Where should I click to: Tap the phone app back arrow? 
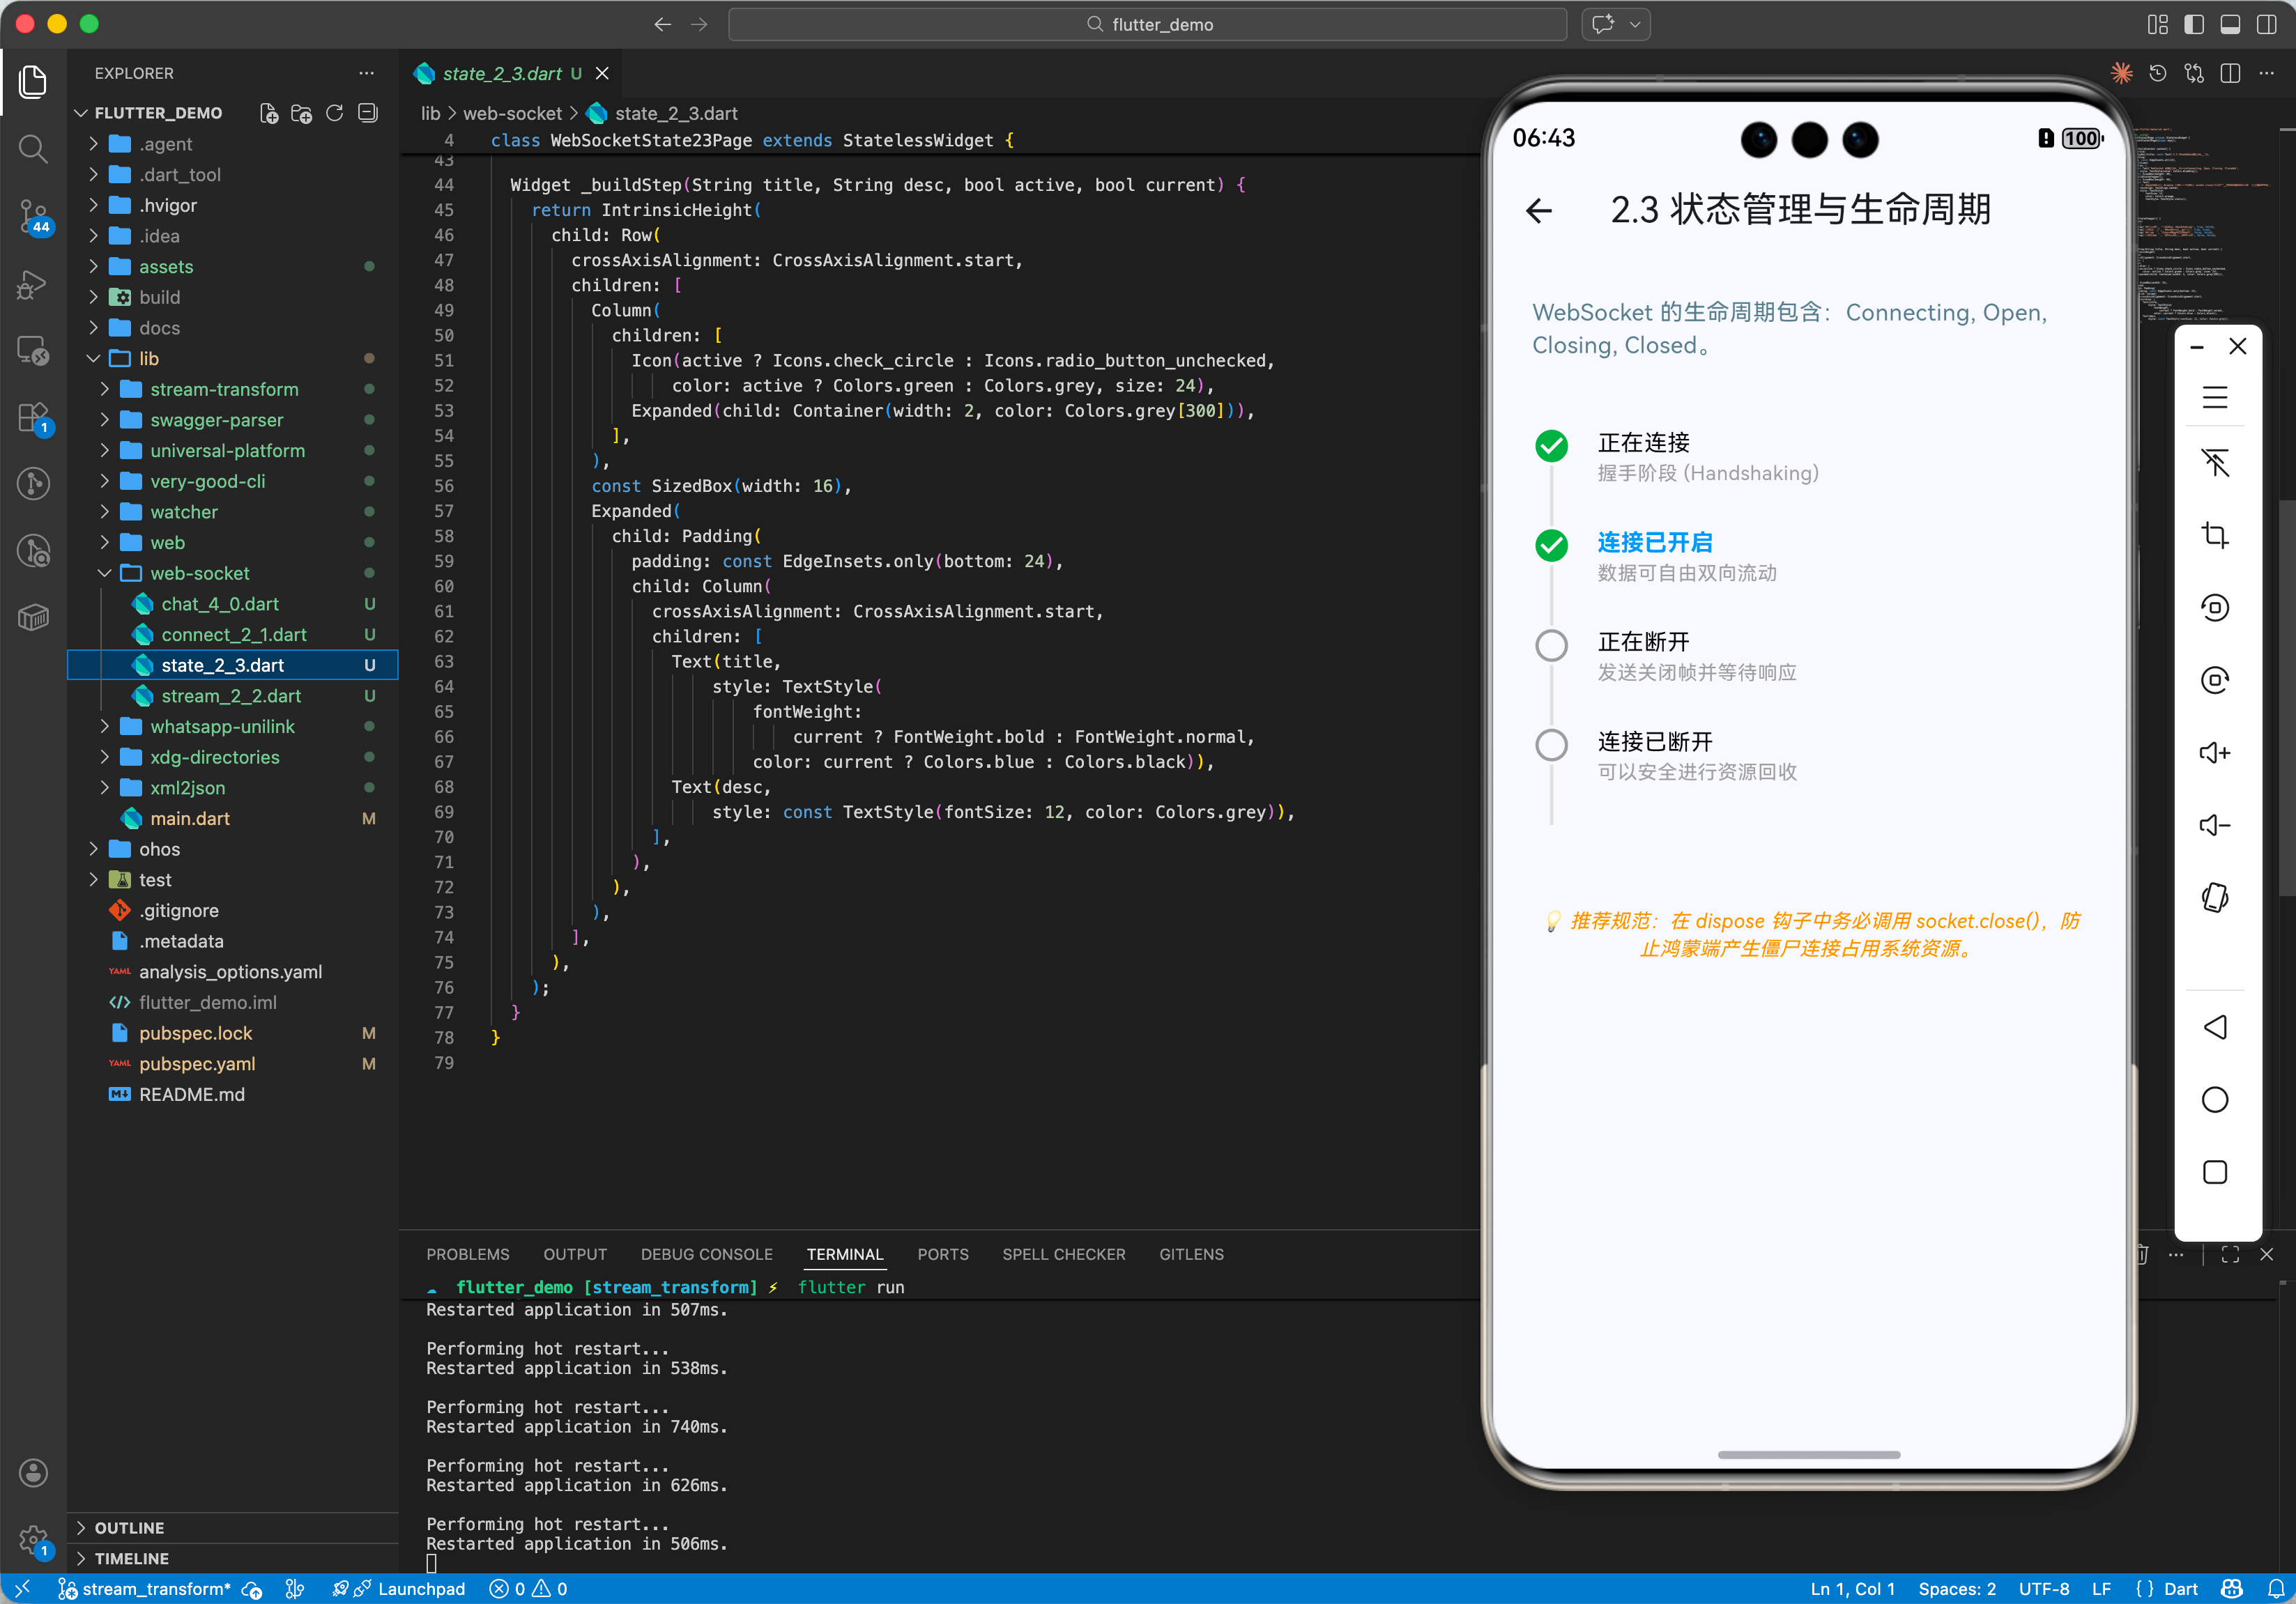coord(1539,210)
